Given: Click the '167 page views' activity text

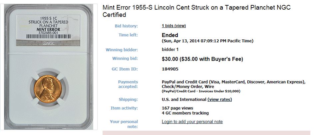Looking at the screenshot, I should pos(177,108).
